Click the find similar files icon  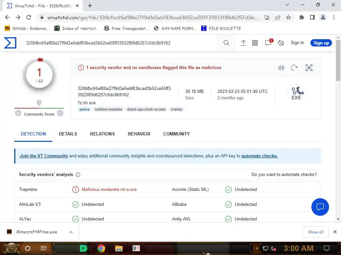click(x=281, y=68)
